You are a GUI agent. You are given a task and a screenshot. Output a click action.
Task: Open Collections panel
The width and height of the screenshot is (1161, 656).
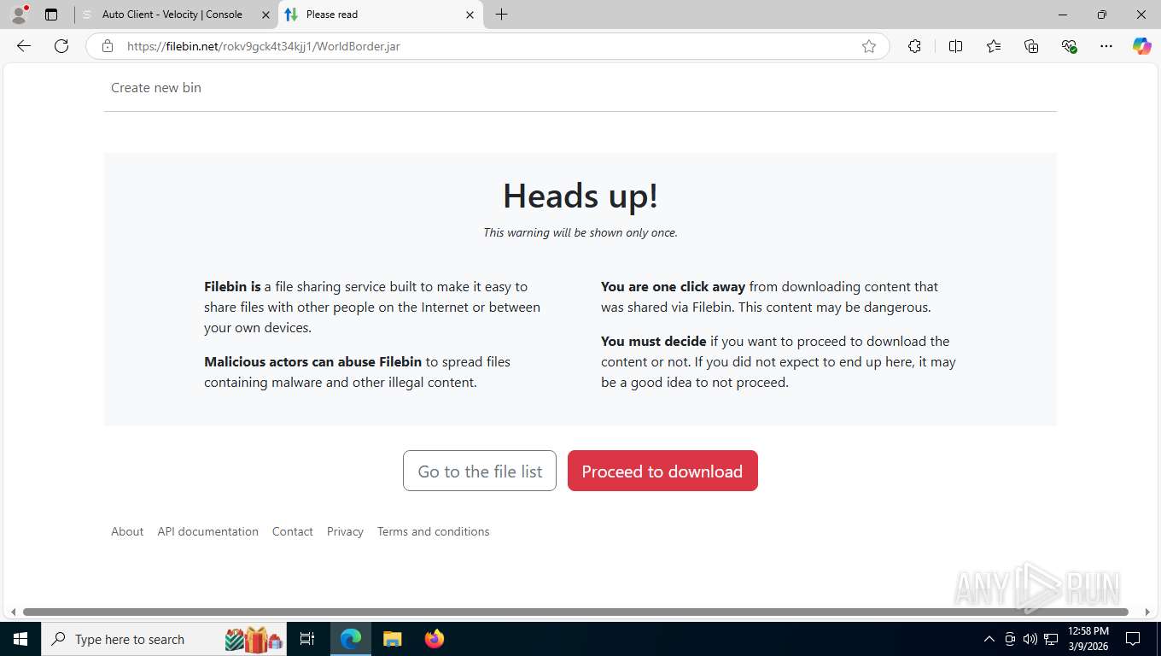(x=1031, y=46)
